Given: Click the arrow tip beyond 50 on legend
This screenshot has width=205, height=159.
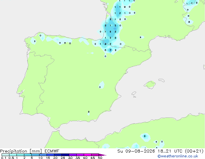Looking at the screenshot, I should [x=102, y=155].
